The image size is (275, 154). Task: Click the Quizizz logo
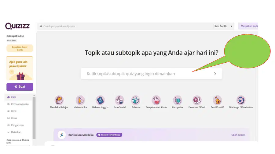[17, 26]
